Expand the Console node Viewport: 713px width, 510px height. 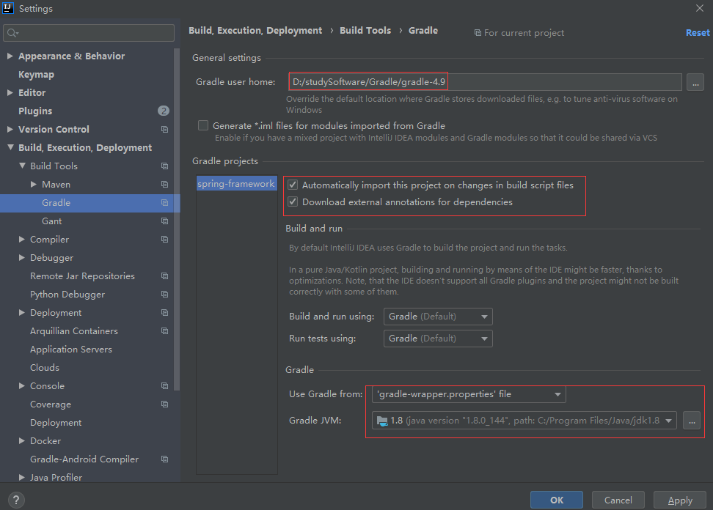pyautogui.click(x=22, y=386)
